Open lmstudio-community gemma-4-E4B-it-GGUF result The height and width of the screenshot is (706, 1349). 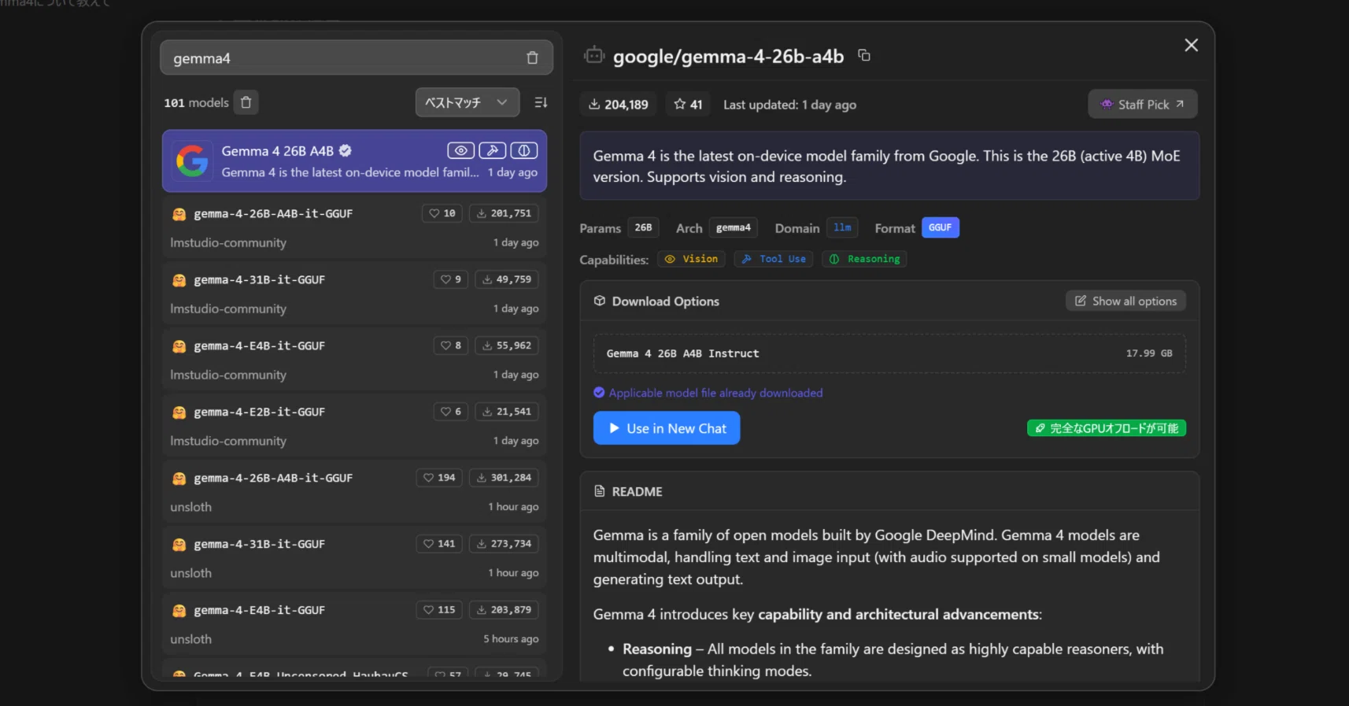(x=354, y=359)
